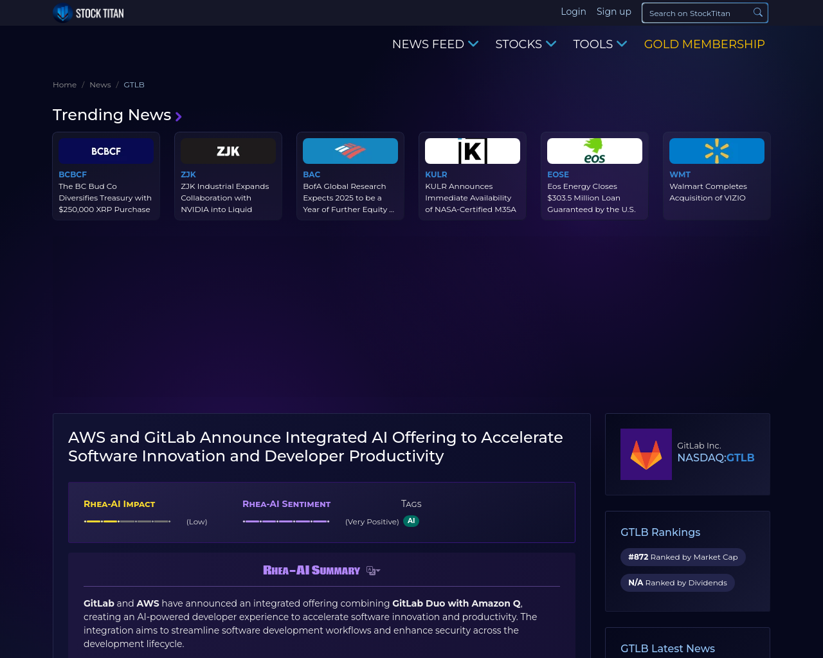Click #872 Ranked by Market Cap badge
This screenshot has height=658, width=823.
(683, 557)
